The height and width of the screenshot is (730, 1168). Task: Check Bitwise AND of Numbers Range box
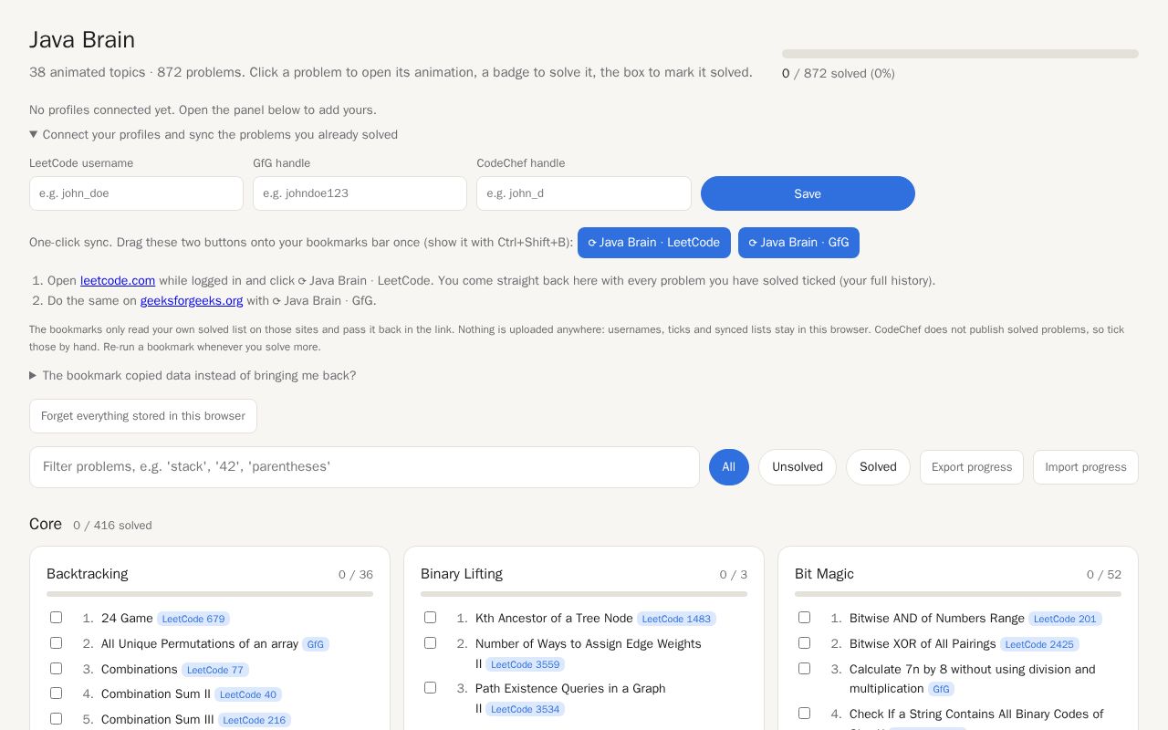(x=804, y=618)
